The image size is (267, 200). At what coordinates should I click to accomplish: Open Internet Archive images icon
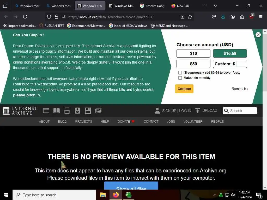click(98, 111)
